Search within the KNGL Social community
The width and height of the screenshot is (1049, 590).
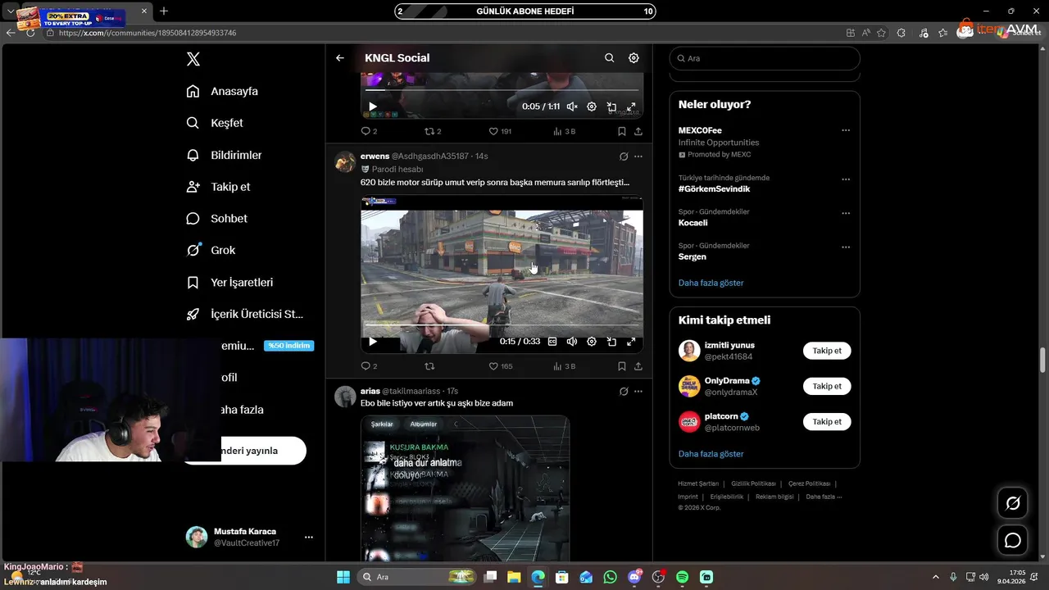point(609,58)
